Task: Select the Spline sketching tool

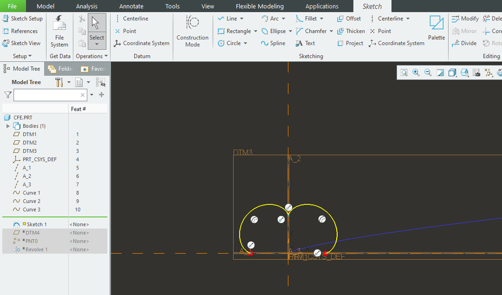Action: pos(273,43)
